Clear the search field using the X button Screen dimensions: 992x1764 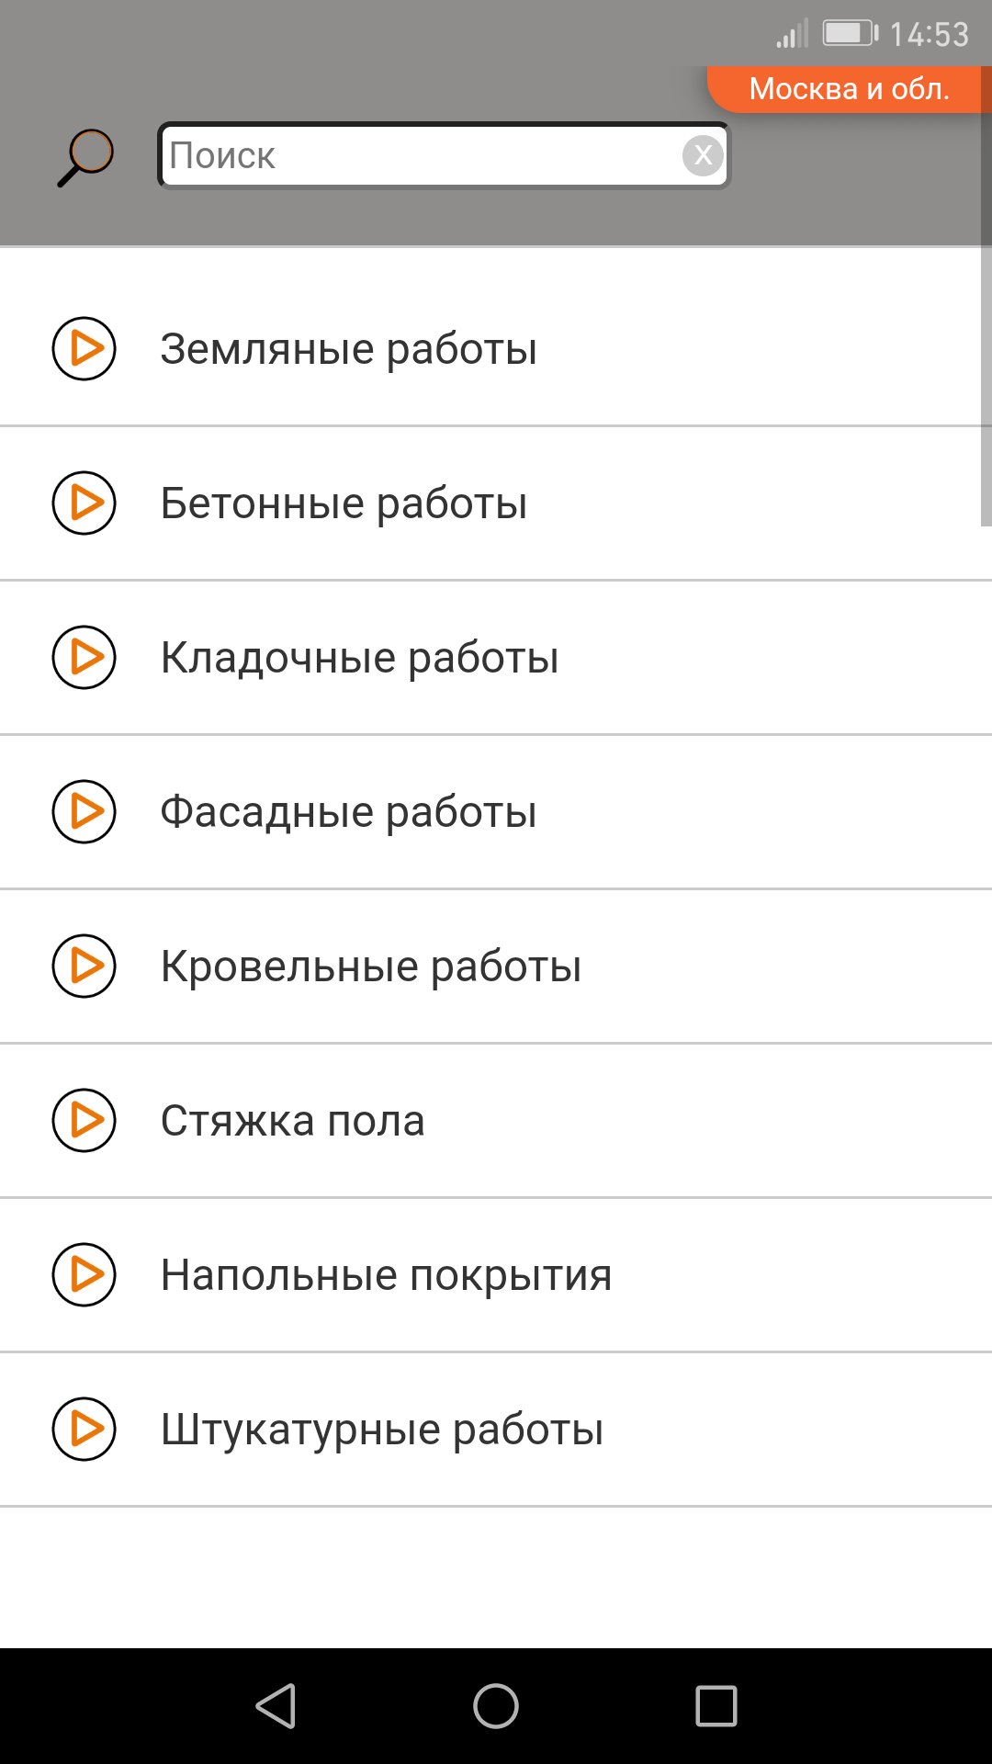[702, 156]
